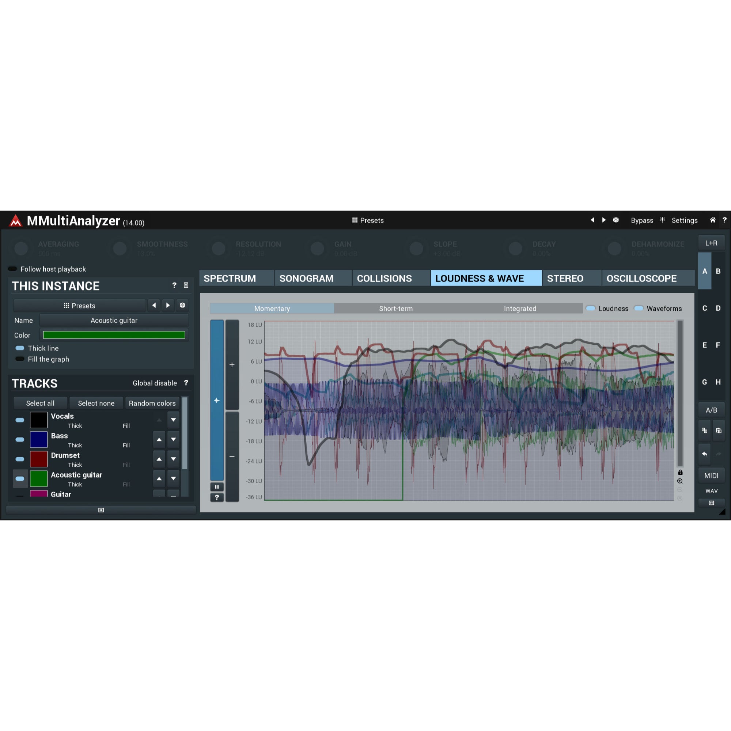Move the Acoustic guitar track up
Image resolution: width=731 pixels, height=731 pixels.
[159, 479]
